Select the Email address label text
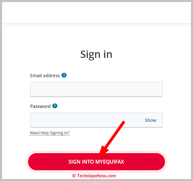This screenshot has width=193, height=181. (x=45, y=76)
